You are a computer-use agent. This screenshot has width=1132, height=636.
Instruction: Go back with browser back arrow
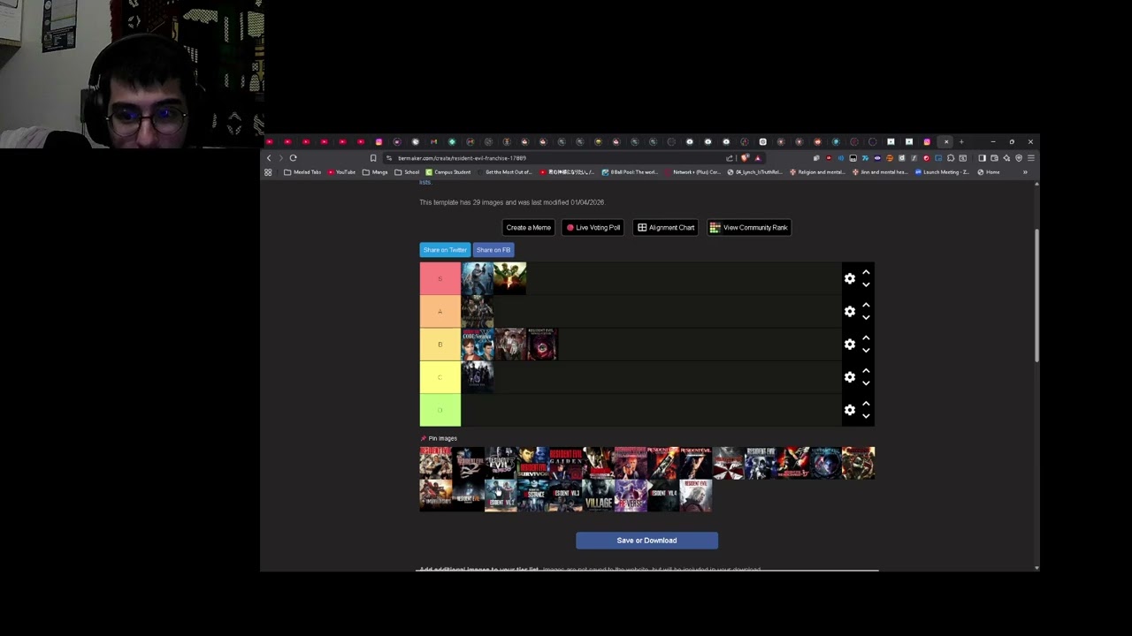[269, 158]
